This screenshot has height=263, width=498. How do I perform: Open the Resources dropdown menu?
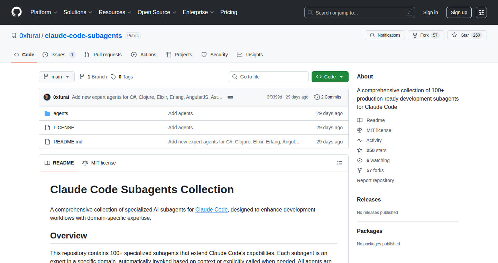click(x=115, y=12)
